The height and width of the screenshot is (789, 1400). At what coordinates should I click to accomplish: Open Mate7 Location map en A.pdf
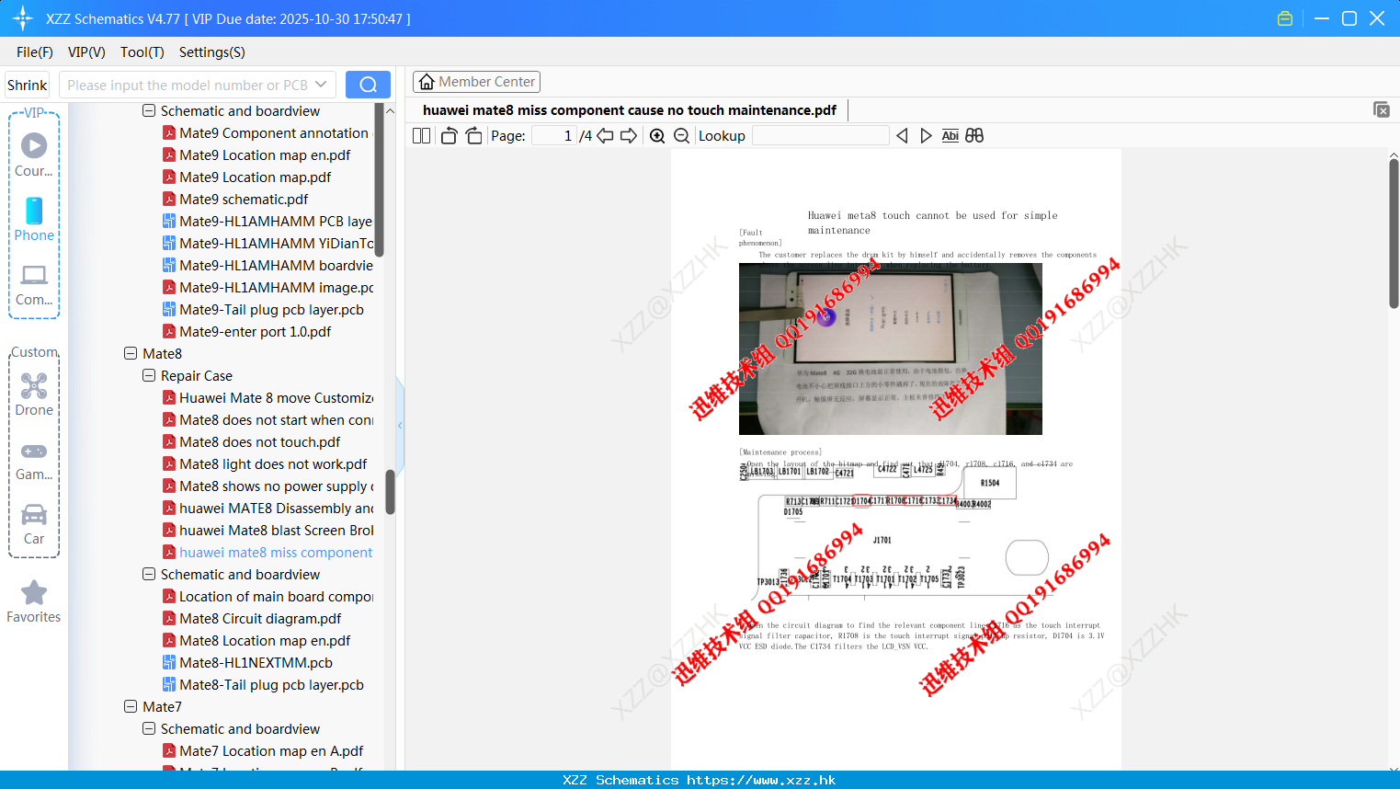[x=271, y=750]
